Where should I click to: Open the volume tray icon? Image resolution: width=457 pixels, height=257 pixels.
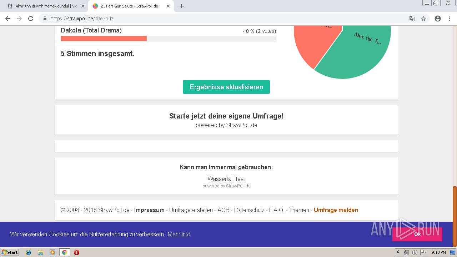(x=414, y=252)
